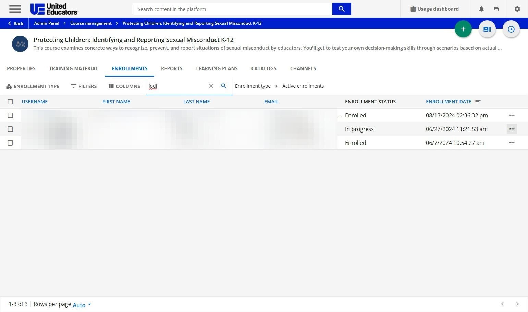Open the settings gear icon
This screenshot has height=312, width=528.
pyautogui.click(x=517, y=9)
